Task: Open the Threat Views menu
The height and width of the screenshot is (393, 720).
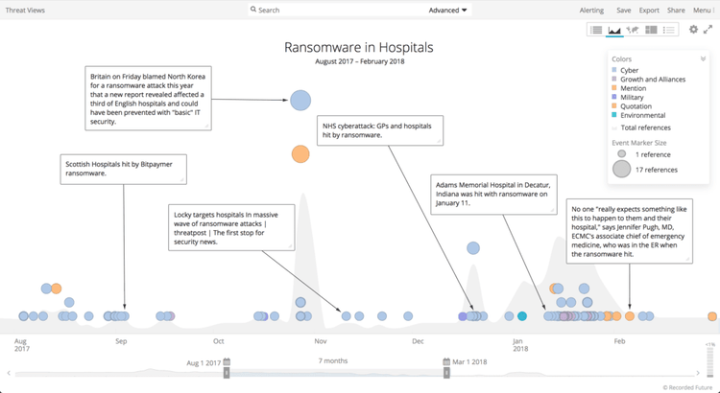Action: 25,10
